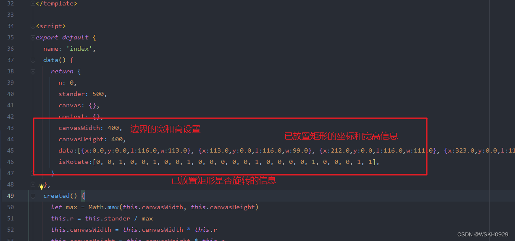515x241 pixels.
Task: Click the 'created()' method name
Action: pyautogui.click(x=60, y=196)
